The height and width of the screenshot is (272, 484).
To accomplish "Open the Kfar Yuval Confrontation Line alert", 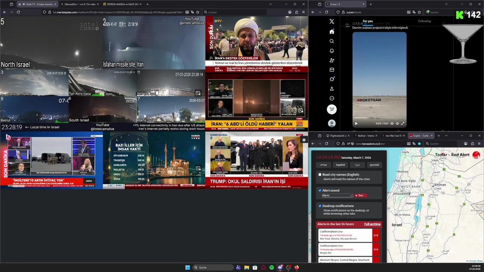I will (345, 235).
